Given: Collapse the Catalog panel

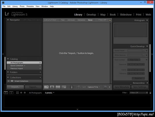Looking at the screenshot, I should pos(8,59).
